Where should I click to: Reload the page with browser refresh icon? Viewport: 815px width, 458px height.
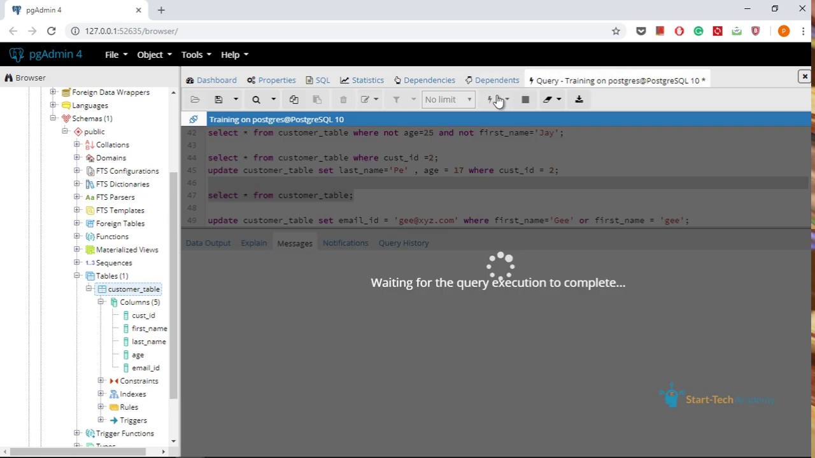click(52, 31)
